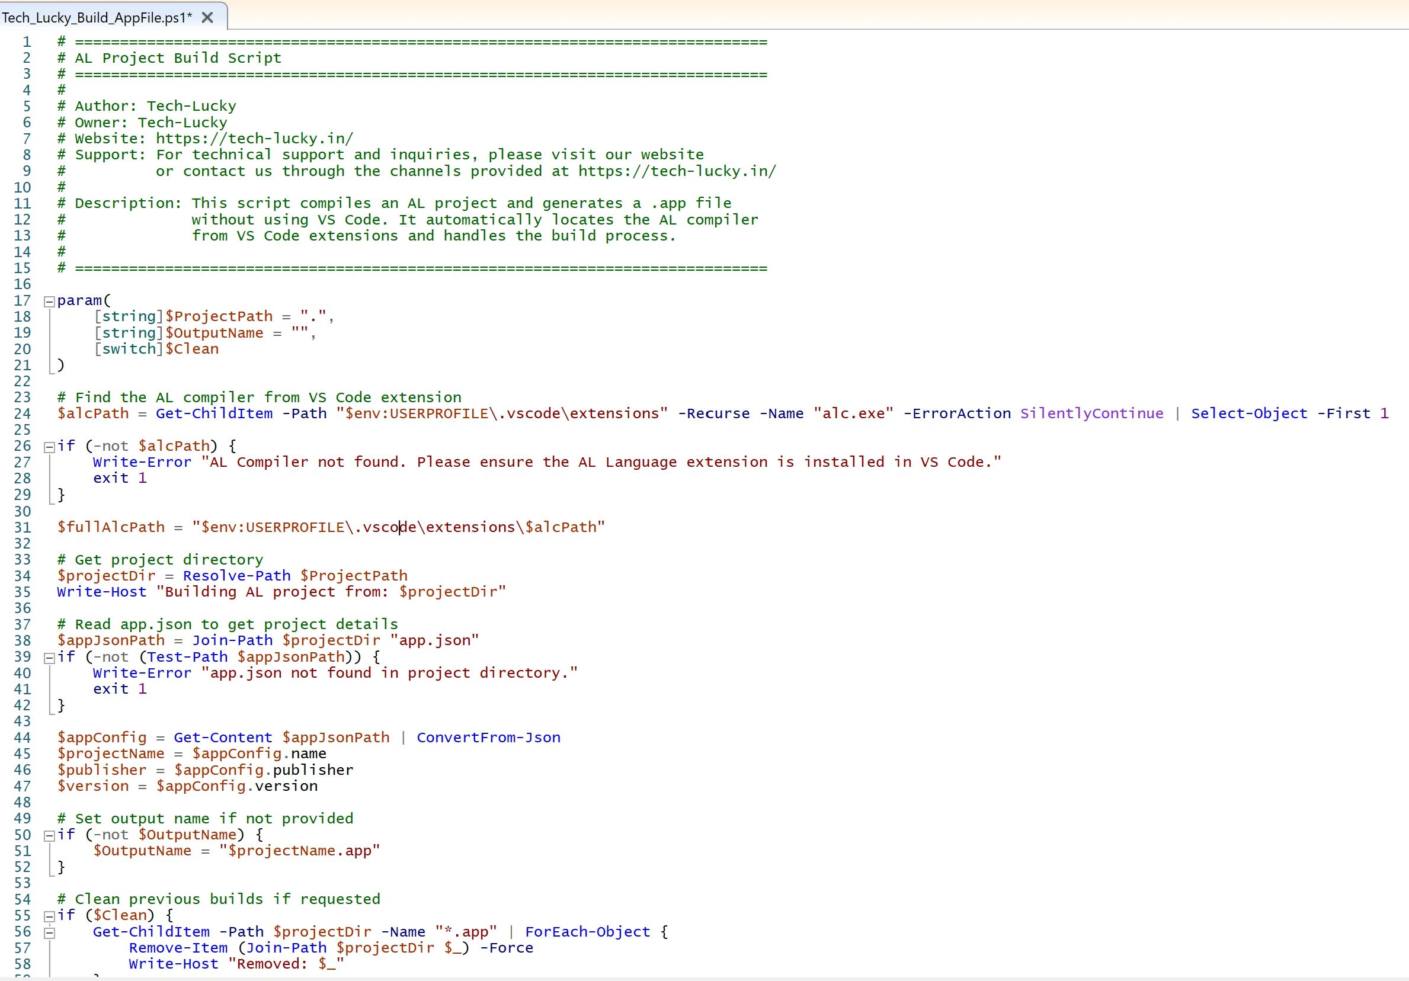Click the tech-lucky.in website URL on line 7
Viewport: 1409px width, 981px height.
[x=254, y=138]
